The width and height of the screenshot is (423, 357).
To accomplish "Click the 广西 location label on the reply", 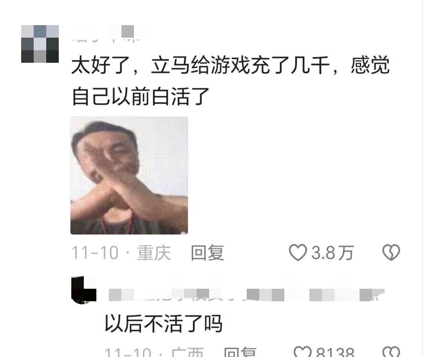I will pyautogui.click(x=187, y=352).
